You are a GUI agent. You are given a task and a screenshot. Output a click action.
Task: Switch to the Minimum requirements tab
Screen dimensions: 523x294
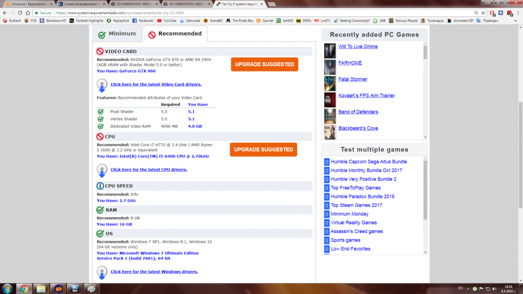pyautogui.click(x=117, y=34)
